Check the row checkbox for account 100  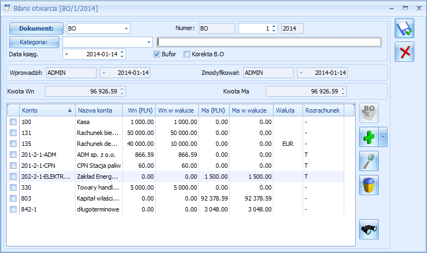click(x=13, y=122)
